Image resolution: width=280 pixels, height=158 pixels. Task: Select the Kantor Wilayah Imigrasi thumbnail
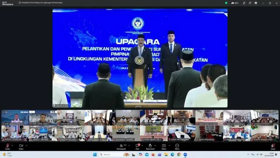tap(265, 133)
